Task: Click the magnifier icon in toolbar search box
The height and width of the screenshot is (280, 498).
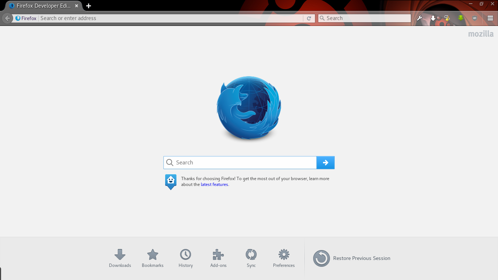Action: click(322, 18)
